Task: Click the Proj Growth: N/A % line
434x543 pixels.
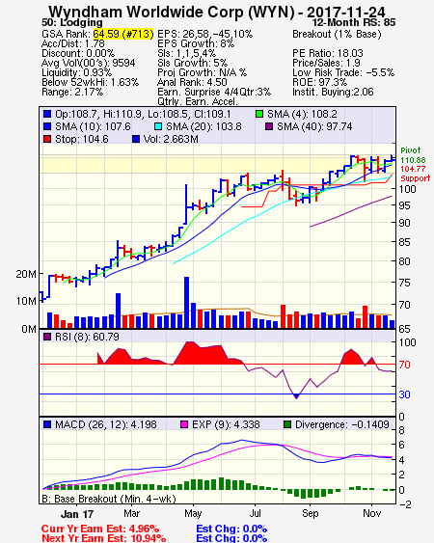Action: pos(202,72)
